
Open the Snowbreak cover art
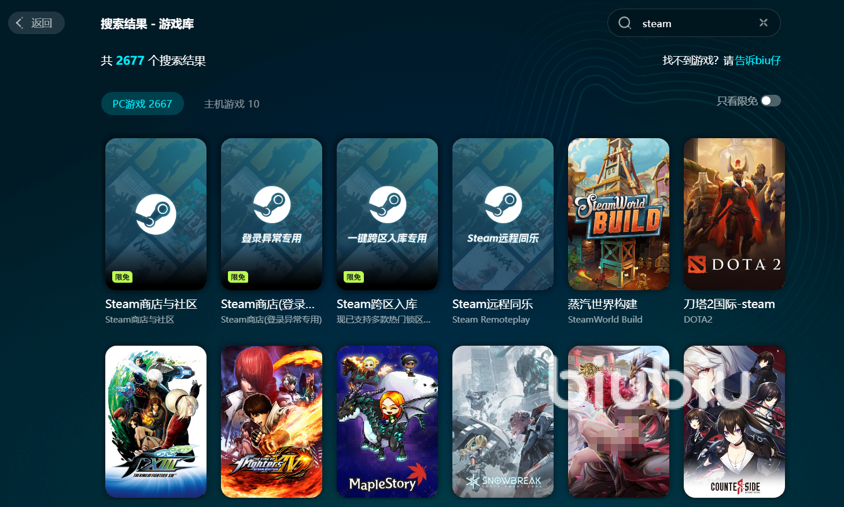(503, 421)
